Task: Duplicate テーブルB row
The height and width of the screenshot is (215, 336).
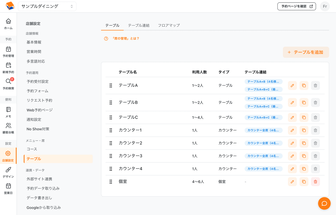Action: point(304,103)
